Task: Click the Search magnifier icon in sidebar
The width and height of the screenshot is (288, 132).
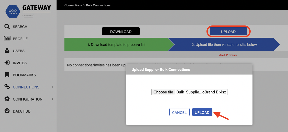Action: coord(7,27)
